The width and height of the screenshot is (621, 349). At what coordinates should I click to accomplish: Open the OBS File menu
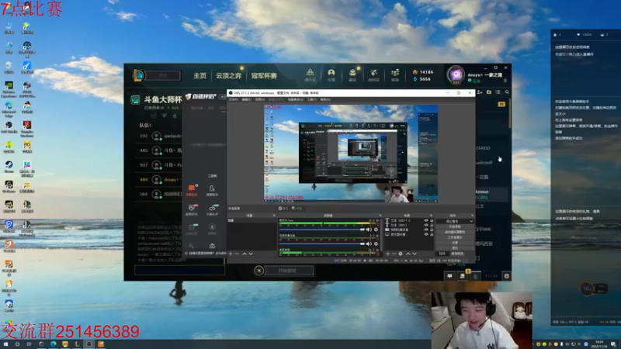(234, 100)
